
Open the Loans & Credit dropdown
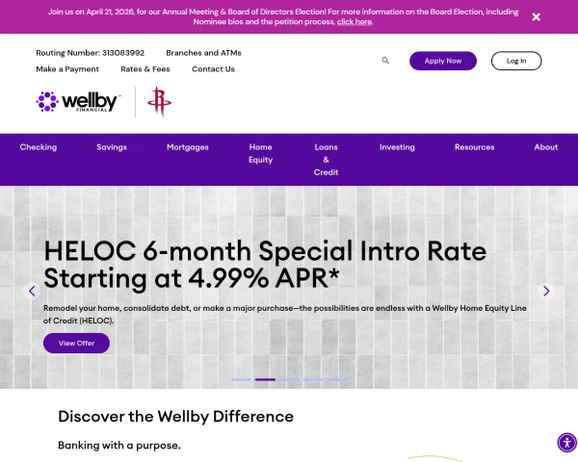tap(326, 160)
